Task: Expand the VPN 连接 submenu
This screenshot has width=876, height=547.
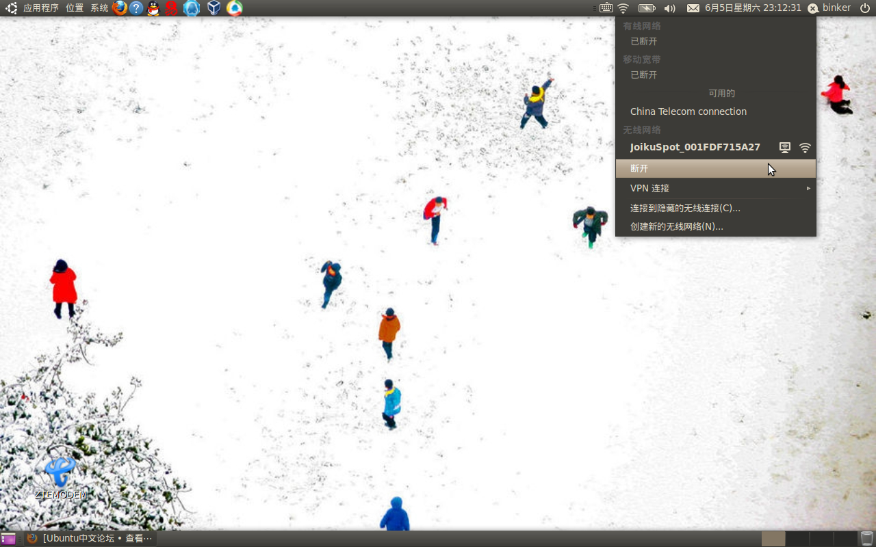Action: tap(716, 188)
